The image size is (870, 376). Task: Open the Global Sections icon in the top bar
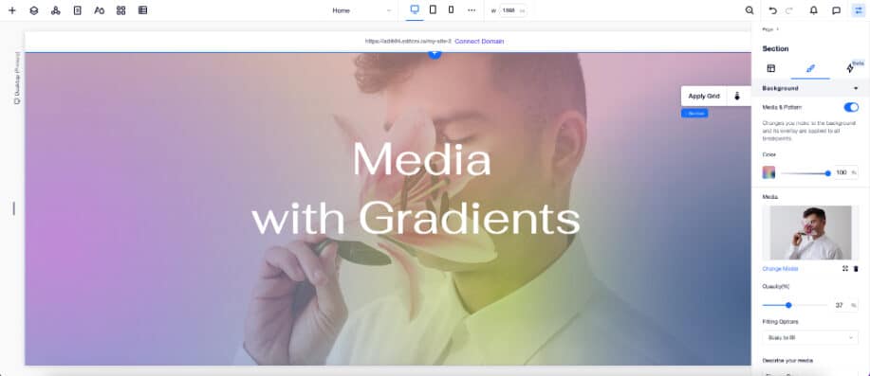click(x=55, y=10)
